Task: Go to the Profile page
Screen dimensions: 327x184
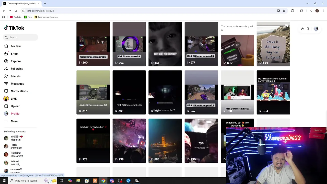Action: tap(15, 114)
